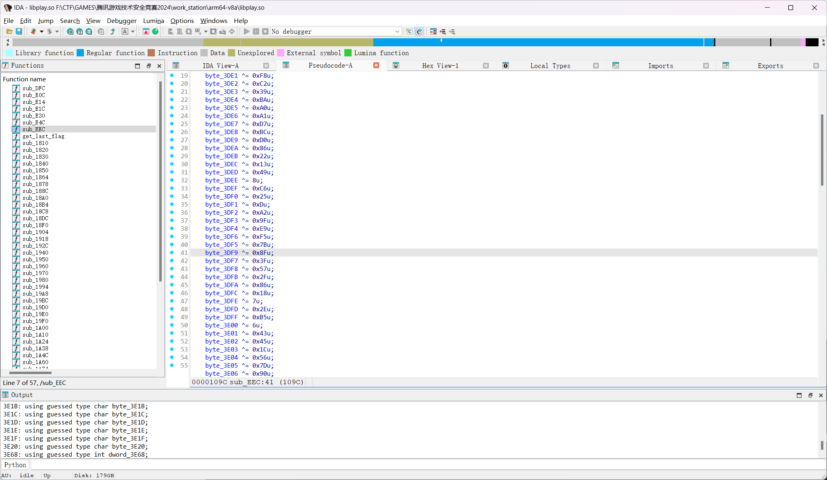The image size is (827, 480).
Task: Open the 'No debugger' combo box
Action: pos(336,31)
